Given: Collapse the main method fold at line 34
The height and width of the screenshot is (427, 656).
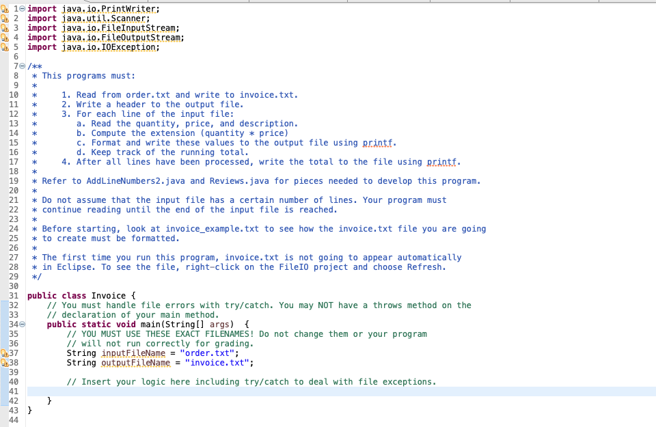Looking at the screenshot, I should [21, 324].
